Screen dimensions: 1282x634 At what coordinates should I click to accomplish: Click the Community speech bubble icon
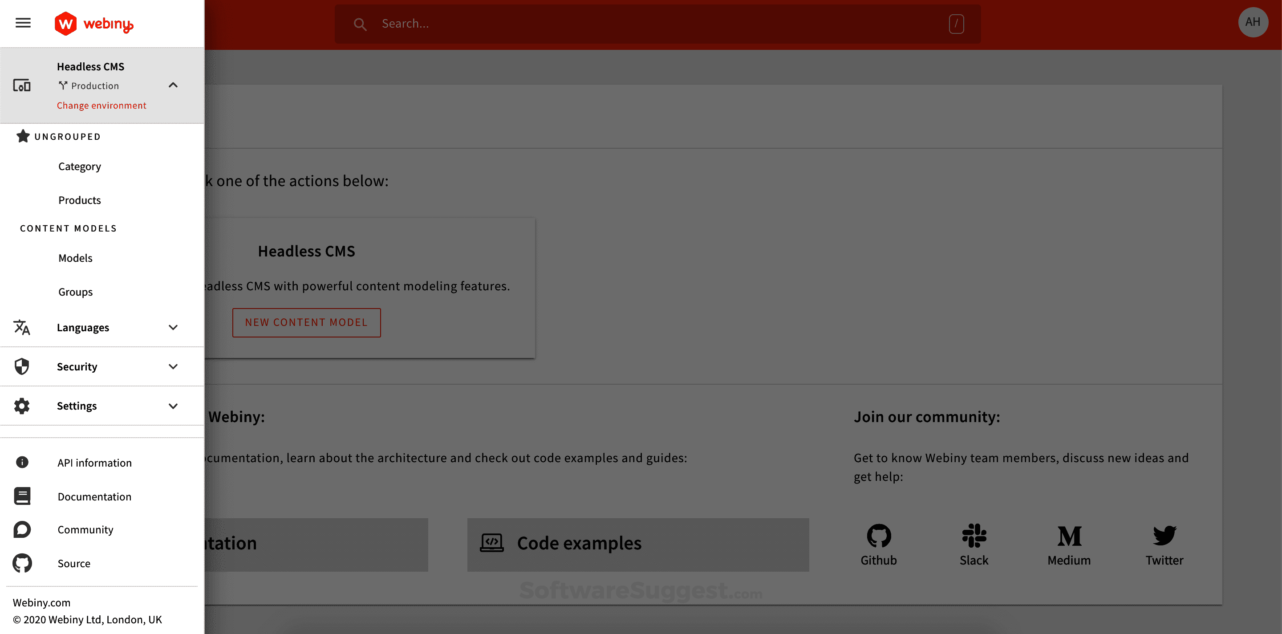click(x=22, y=529)
